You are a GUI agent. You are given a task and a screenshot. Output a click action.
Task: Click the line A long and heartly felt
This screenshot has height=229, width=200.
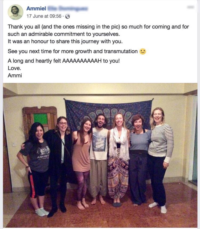[64, 61]
